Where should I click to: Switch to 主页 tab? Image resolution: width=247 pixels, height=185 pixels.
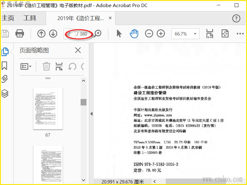point(8,18)
